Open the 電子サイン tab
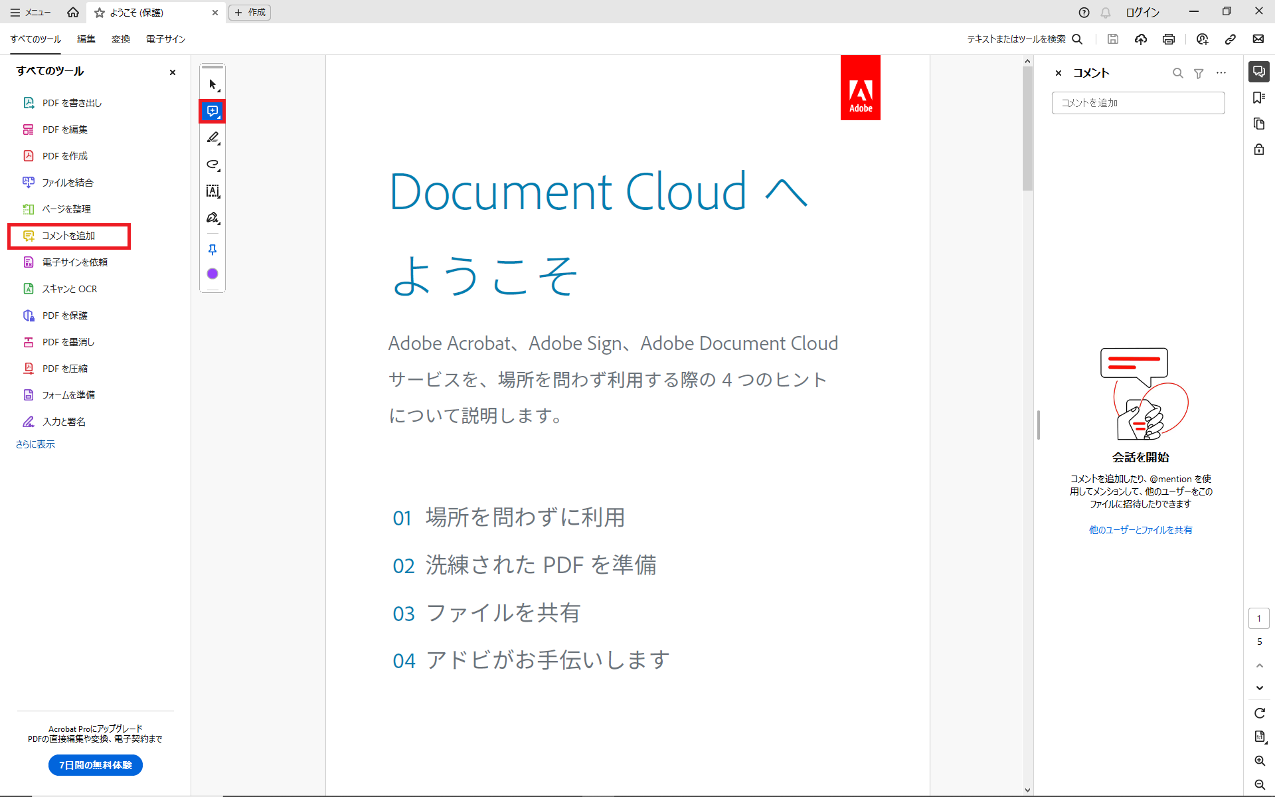The height and width of the screenshot is (797, 1275). pyautogui.click(x=165, y=39)
